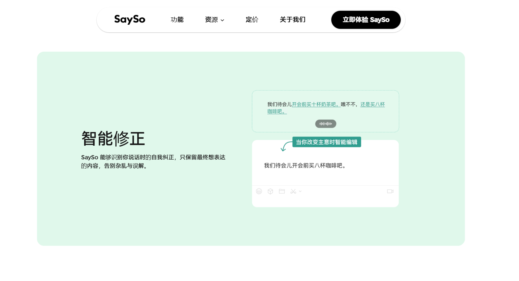Click the corrected message 我们待会儿开会前买八杯咖啡吧
Image resolution: width=519 pixels, height=281 pixels.
305,166
